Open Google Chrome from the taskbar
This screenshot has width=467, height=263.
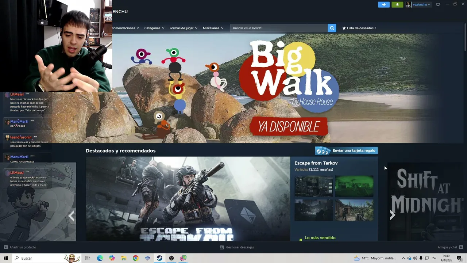(135, 258)
